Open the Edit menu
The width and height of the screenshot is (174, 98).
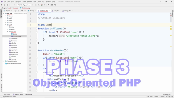pyautogui.click(x=9, y=2)
